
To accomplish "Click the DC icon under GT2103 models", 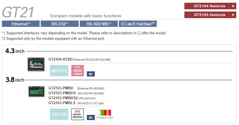I will click(x=91, y=118).
